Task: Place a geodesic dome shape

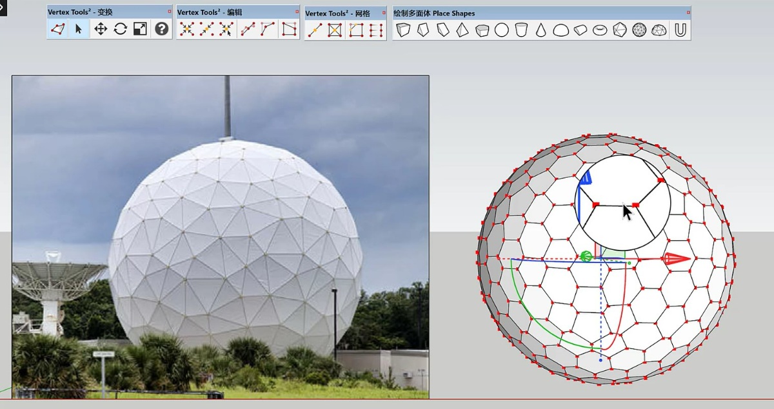Action: point(659,30)
